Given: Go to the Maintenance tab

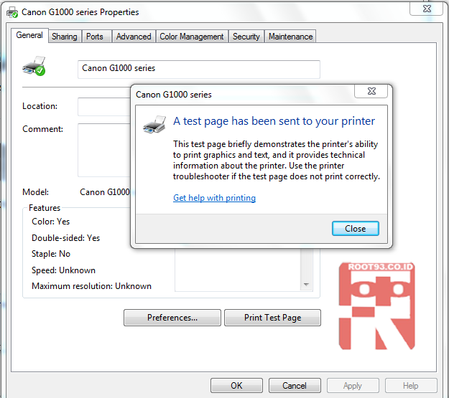Looking at the screenshot, I should (290, 37).
